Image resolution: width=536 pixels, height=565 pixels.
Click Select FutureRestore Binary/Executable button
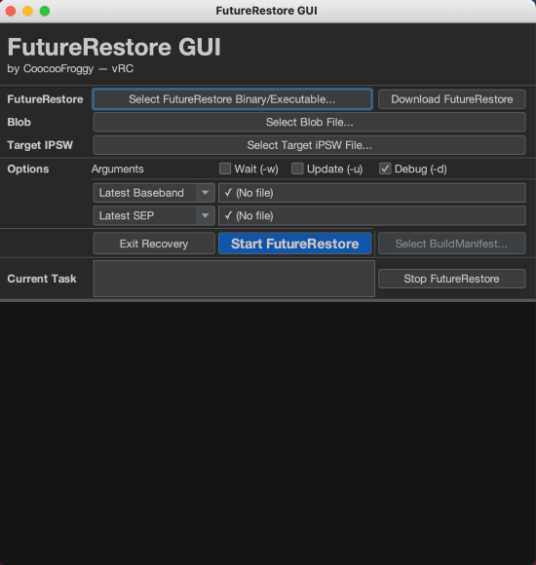tap(232, 99)
